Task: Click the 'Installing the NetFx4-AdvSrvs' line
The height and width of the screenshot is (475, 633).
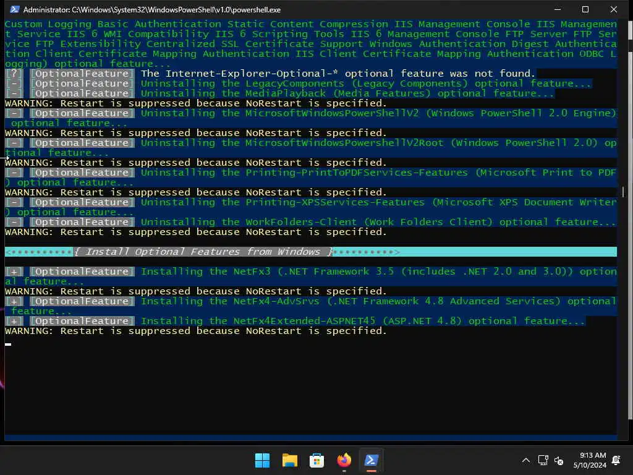Action: click(x=311, y=306)
